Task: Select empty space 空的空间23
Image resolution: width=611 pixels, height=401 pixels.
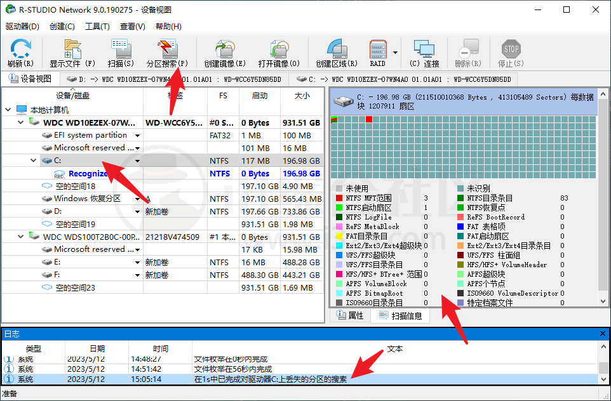Action: pyautogui.click(x=163, y=287)
